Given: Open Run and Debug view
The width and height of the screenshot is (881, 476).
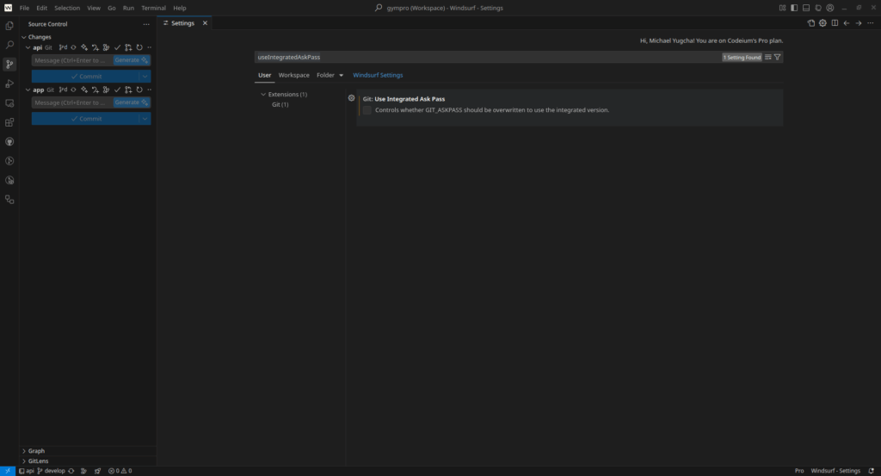Looking at the screenshot, I should click(x=9, y=83).
